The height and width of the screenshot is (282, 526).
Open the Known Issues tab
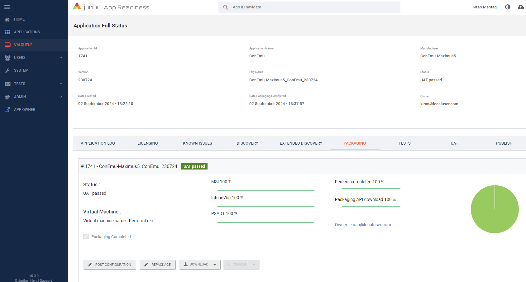[x=197, y=143]
